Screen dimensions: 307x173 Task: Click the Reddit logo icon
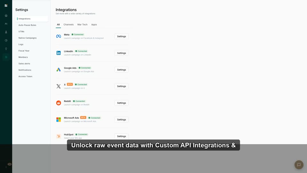(59, 103)
